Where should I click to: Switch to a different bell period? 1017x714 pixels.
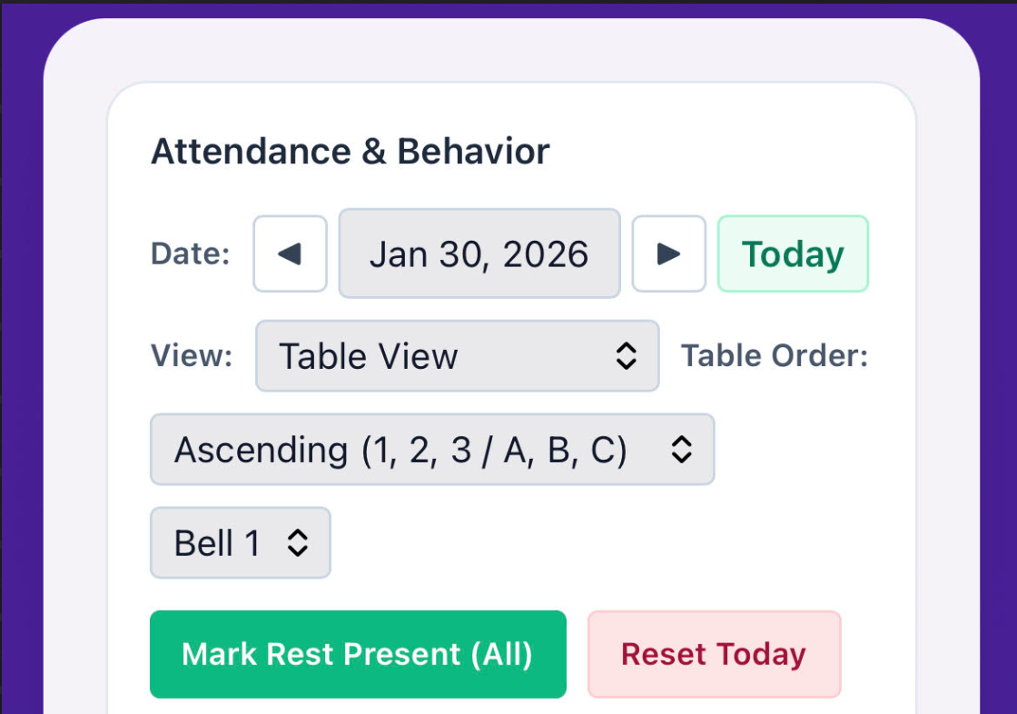tap(239, 542)
